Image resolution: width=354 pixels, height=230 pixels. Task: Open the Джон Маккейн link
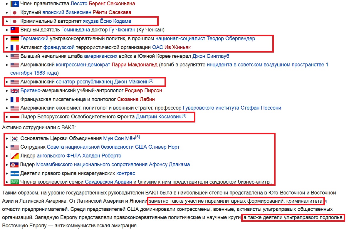[131, 82]
